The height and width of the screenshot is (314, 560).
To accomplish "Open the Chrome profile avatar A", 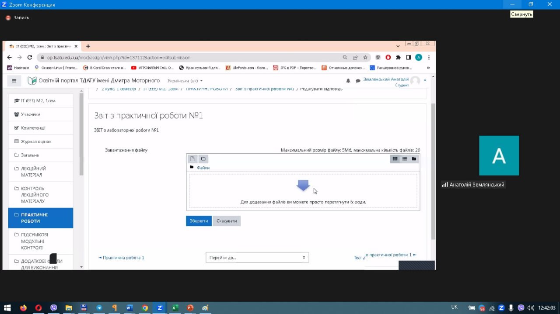I will tap(419, 57).
